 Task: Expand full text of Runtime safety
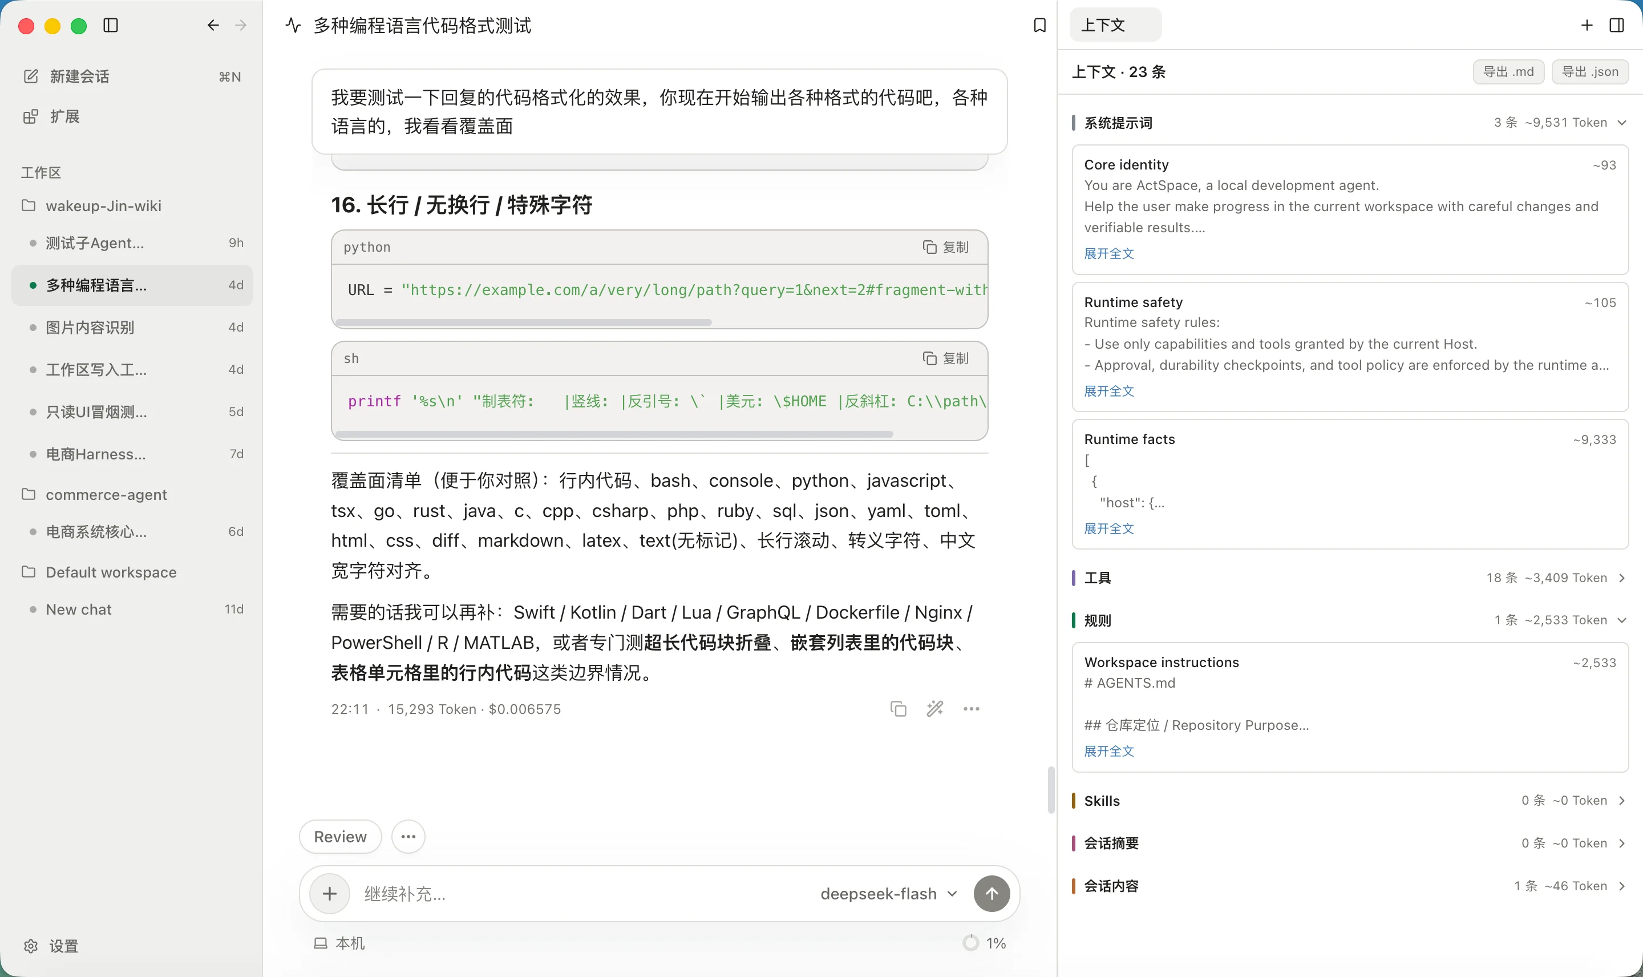[1110, 391]
